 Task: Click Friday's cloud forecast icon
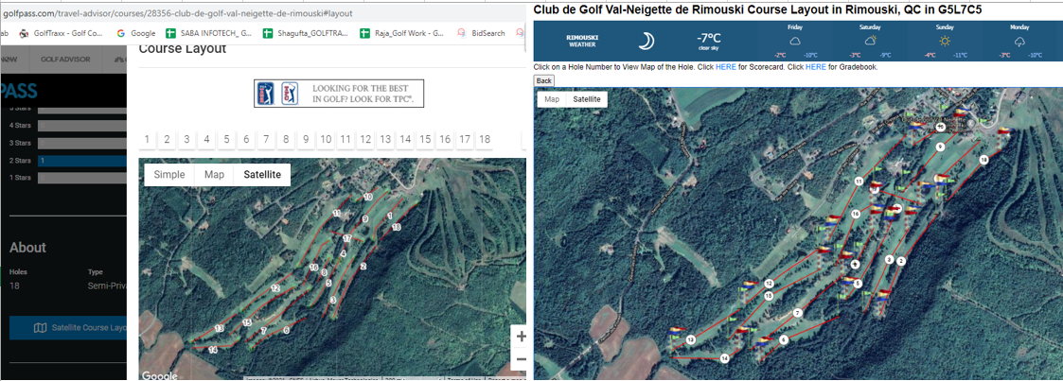795,41
